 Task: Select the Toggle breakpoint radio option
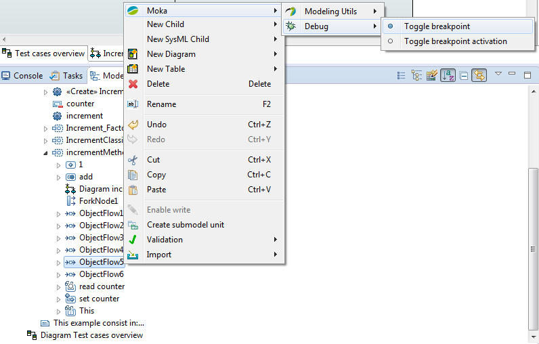[x=390, y=26]
